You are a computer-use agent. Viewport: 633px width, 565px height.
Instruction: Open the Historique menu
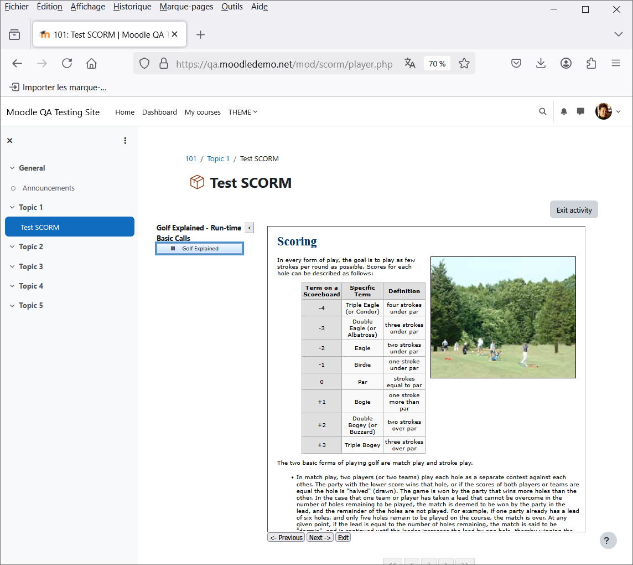click(132, 7)
